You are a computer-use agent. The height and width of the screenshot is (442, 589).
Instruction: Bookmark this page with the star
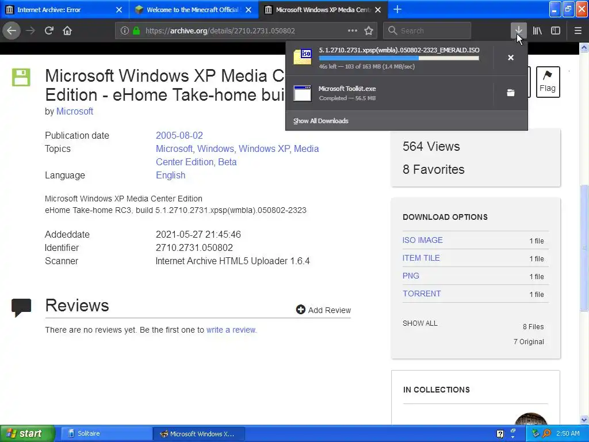(369, 31)
